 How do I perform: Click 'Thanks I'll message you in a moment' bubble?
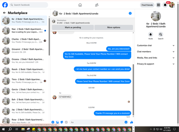(112, 113)
